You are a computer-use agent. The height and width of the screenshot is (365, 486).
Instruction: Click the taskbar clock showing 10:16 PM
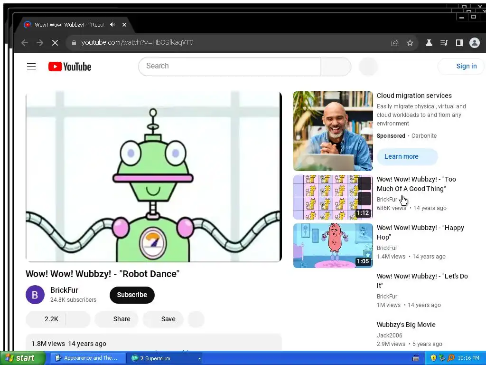[x=468, y=358]
